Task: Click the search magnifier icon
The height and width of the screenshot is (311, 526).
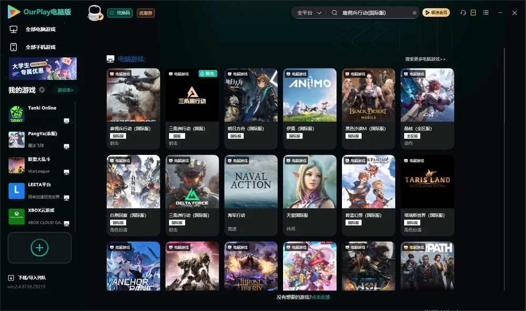Action: click(x=335, y=13)
